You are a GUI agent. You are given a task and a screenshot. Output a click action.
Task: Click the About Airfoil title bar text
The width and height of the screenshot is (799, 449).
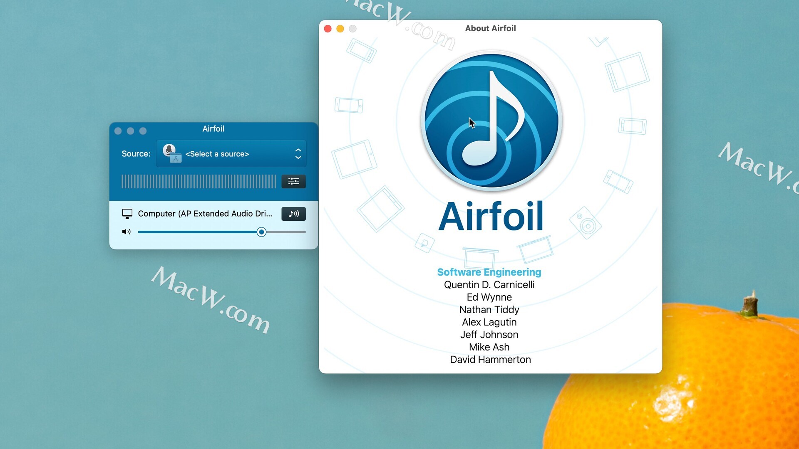coord(490,28)
